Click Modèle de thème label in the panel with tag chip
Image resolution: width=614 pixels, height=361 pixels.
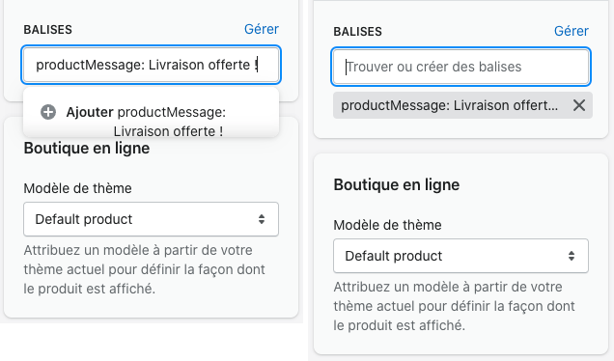tap(387, 225)
